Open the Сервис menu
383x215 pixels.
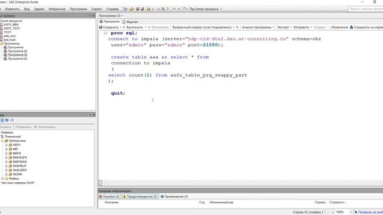[96, 9]
